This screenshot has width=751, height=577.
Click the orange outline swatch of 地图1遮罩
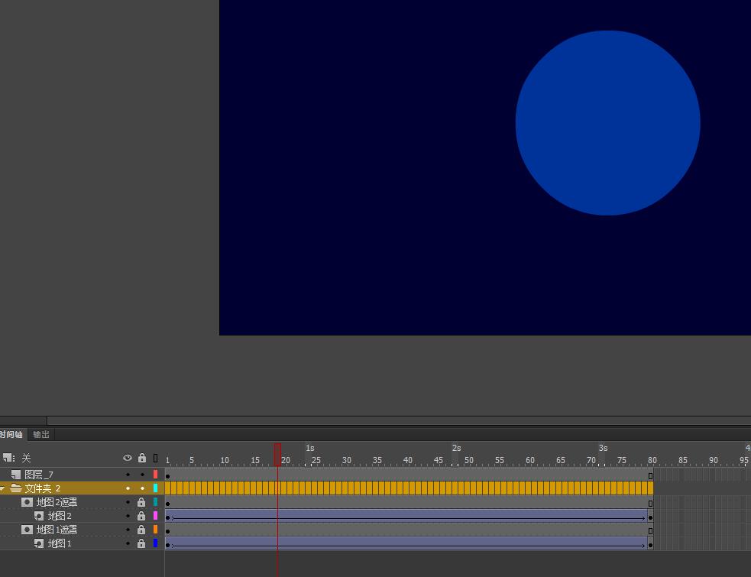(x=155, y=529)
